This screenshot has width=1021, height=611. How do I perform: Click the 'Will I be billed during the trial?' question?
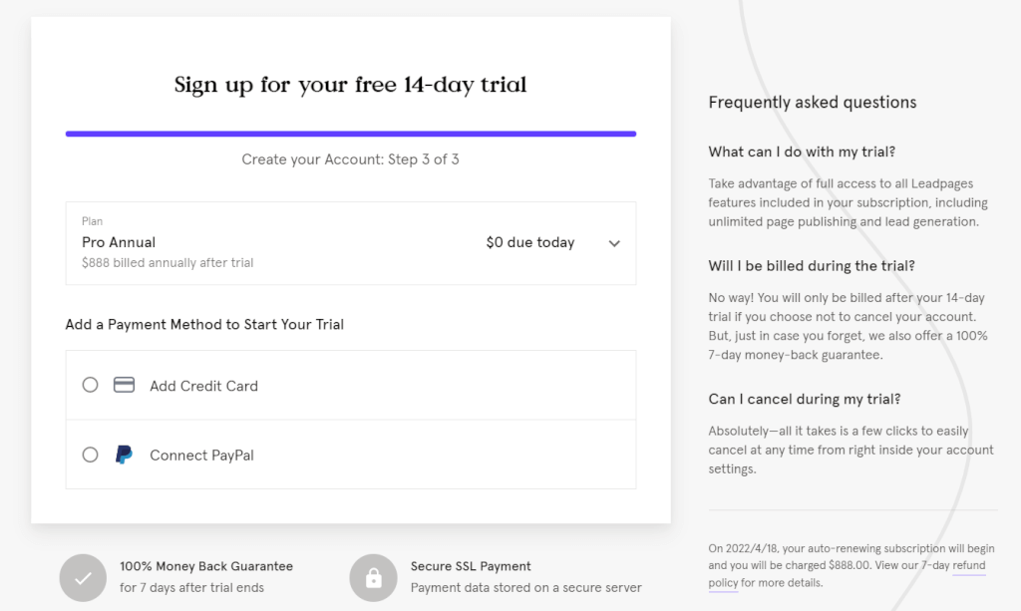(812, 265)
